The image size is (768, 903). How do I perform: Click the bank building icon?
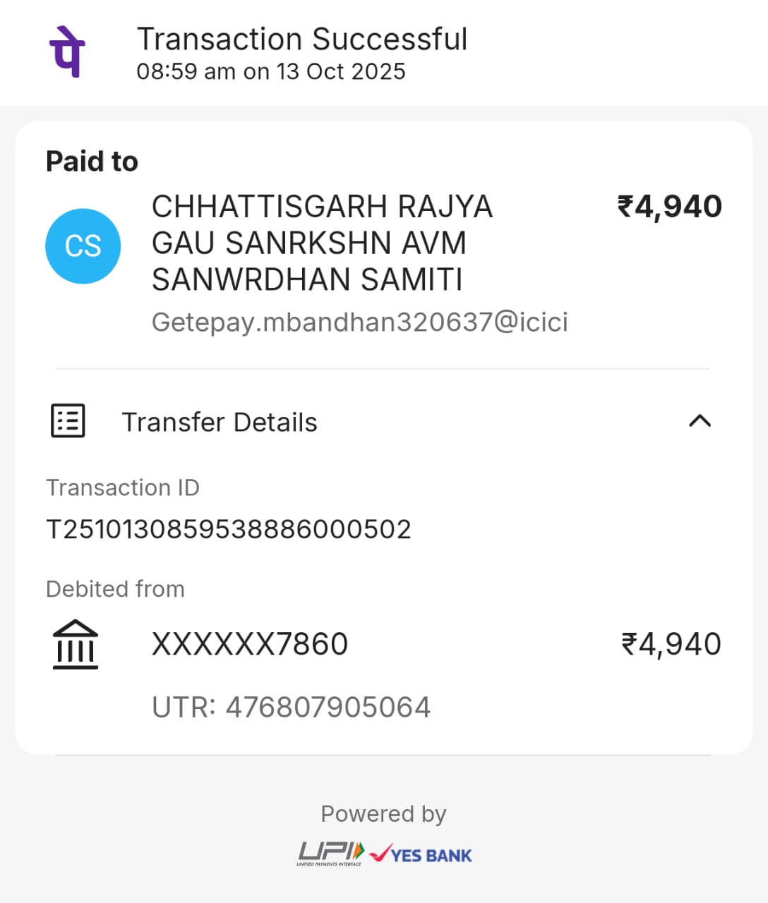click(x=76, y=644)
